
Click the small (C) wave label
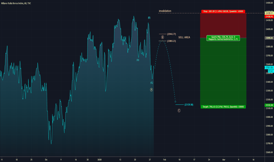(x=152, y=83)
